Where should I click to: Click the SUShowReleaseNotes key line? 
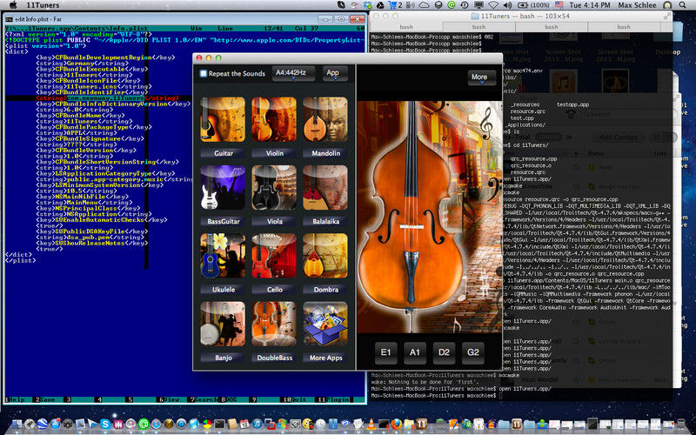tap(92, 243)
